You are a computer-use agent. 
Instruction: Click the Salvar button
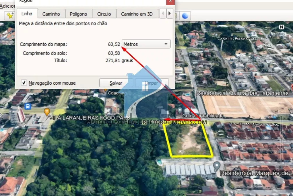click(116, 83)
